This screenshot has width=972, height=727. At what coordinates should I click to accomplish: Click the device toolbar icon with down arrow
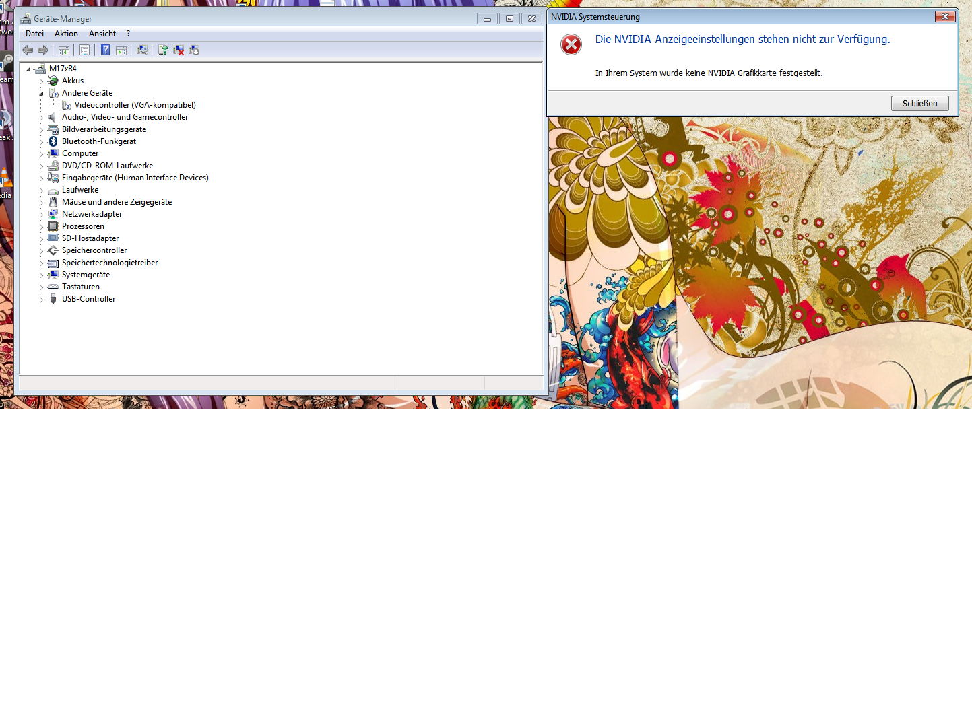tap(194, 50)
